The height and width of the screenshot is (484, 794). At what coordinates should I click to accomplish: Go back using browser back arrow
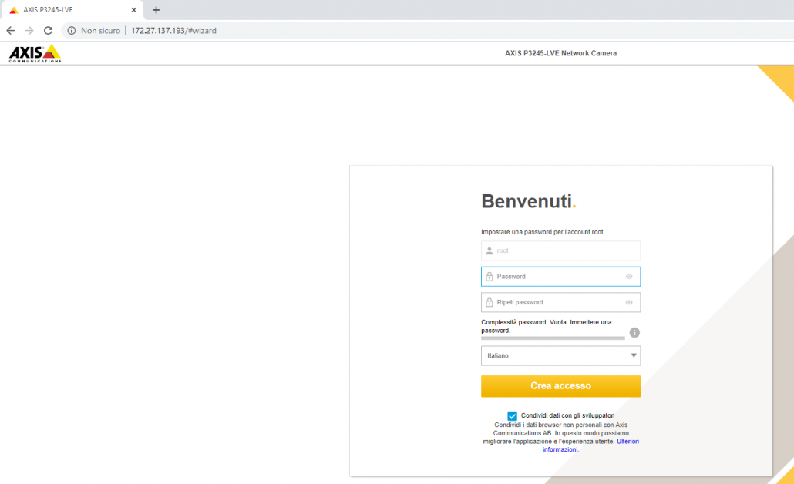point(11,31)
